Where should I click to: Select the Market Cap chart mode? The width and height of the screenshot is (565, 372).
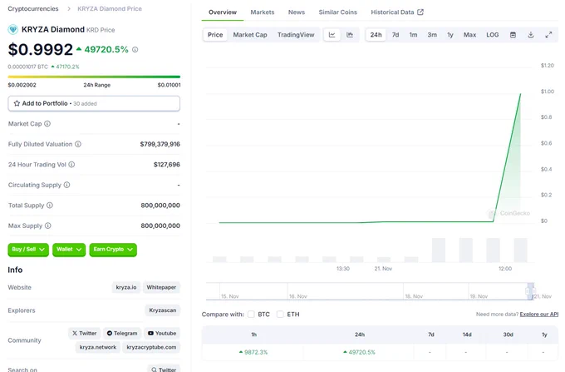click(250, 35)
